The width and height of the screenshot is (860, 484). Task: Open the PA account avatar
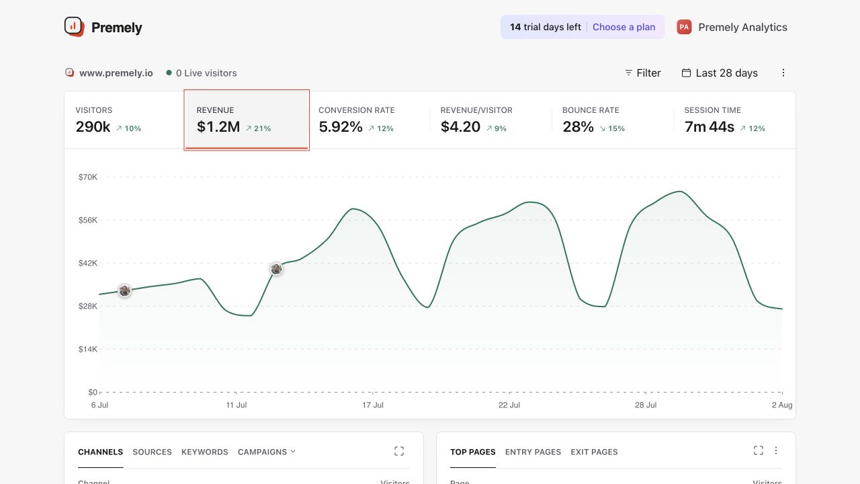click(x=684, y=27)
